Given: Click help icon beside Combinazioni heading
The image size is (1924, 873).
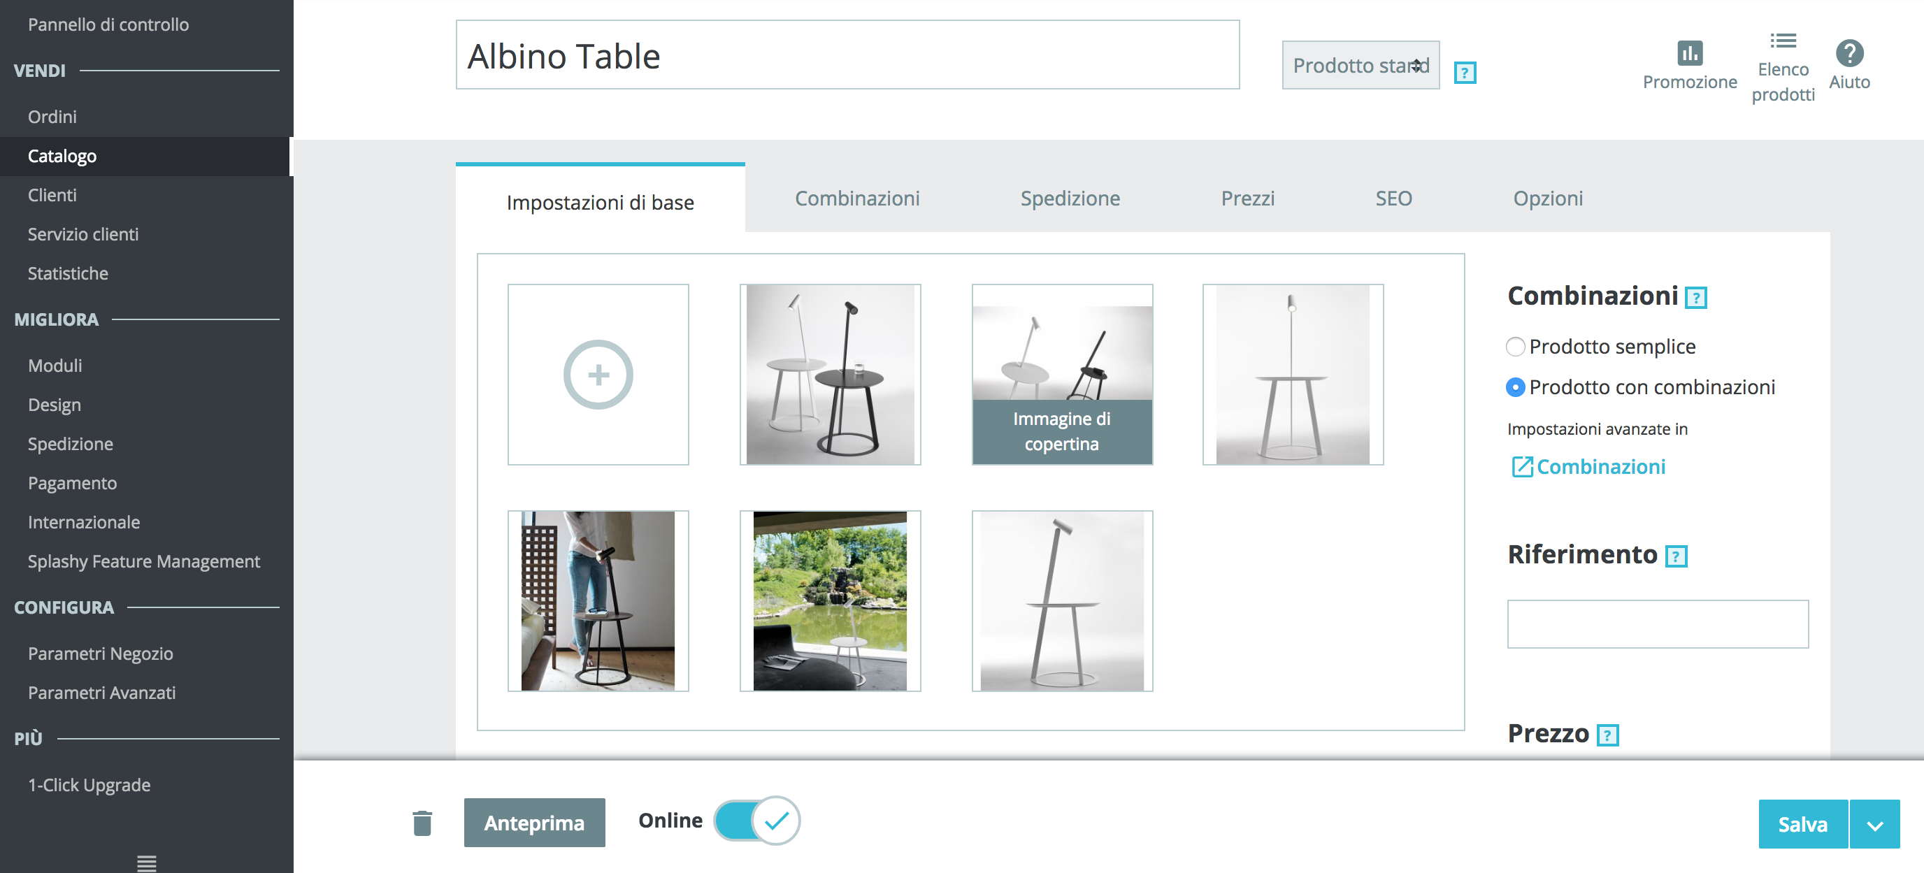Looking at the screenshot, I should (1696, 298).
